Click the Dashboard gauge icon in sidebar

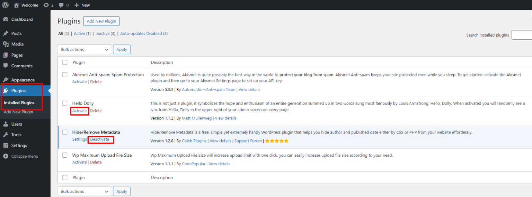[x=6, y=19]
